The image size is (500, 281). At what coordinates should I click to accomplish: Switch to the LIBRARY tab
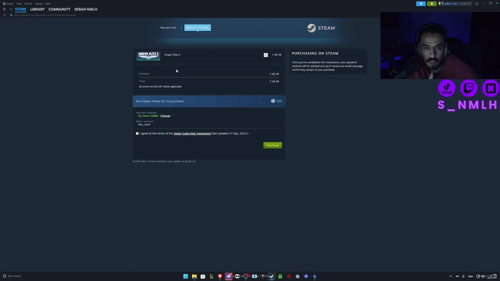pyautogui.click(x=37, y=9)
